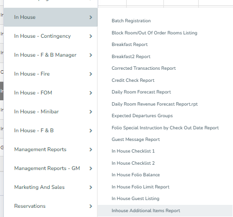
Task: Open Marketing And Sales menu category
Action: point(51,187)
